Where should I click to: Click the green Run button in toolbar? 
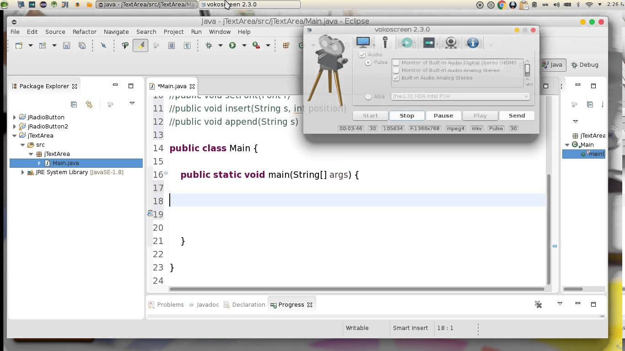[x=232, y=45]
